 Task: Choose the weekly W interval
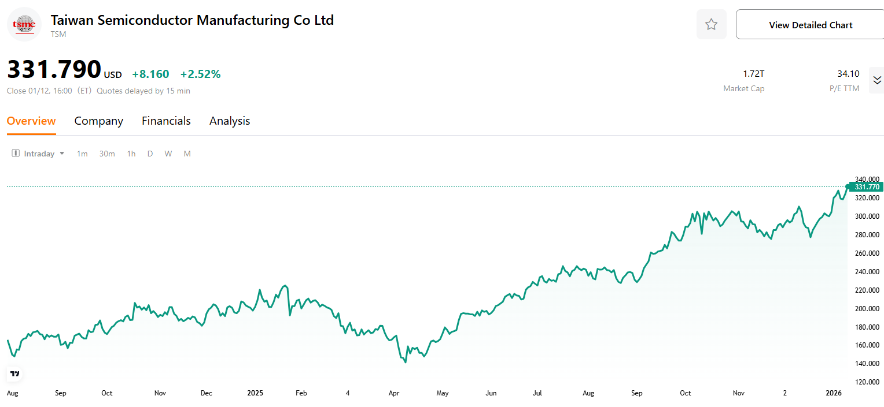(x=168, y=154)
